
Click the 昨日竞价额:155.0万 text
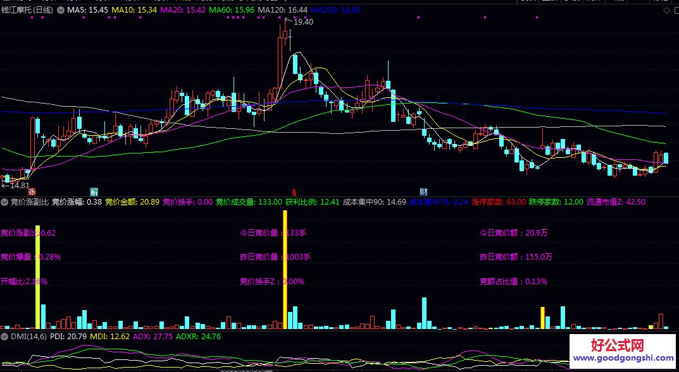tap(516, 256)
